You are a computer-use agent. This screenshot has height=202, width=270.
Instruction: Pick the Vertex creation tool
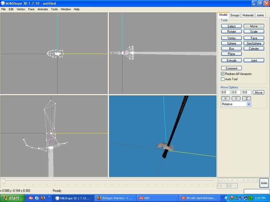pos(232,38)
